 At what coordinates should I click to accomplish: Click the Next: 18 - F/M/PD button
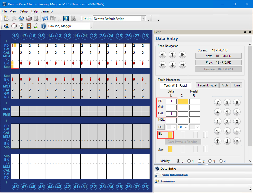pyautogui.click(x=218, y=56)
